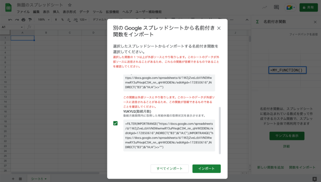Click the 共有 share button
The image size is (321, 182).
309,7
